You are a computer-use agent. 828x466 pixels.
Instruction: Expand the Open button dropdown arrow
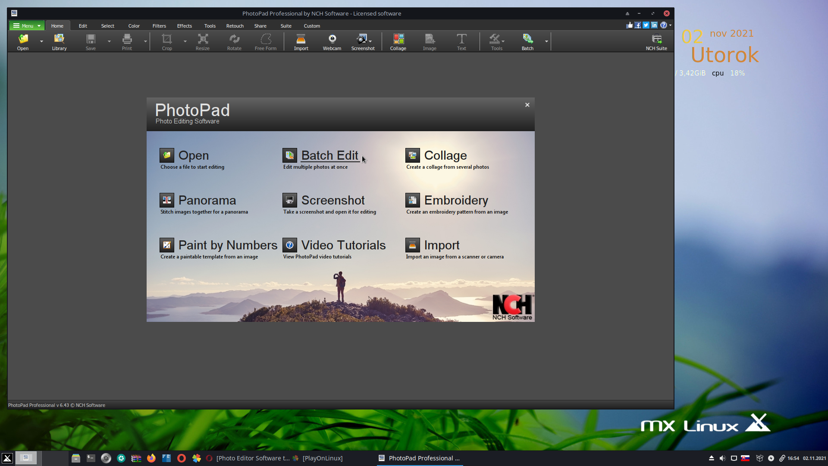pos(41,41)
